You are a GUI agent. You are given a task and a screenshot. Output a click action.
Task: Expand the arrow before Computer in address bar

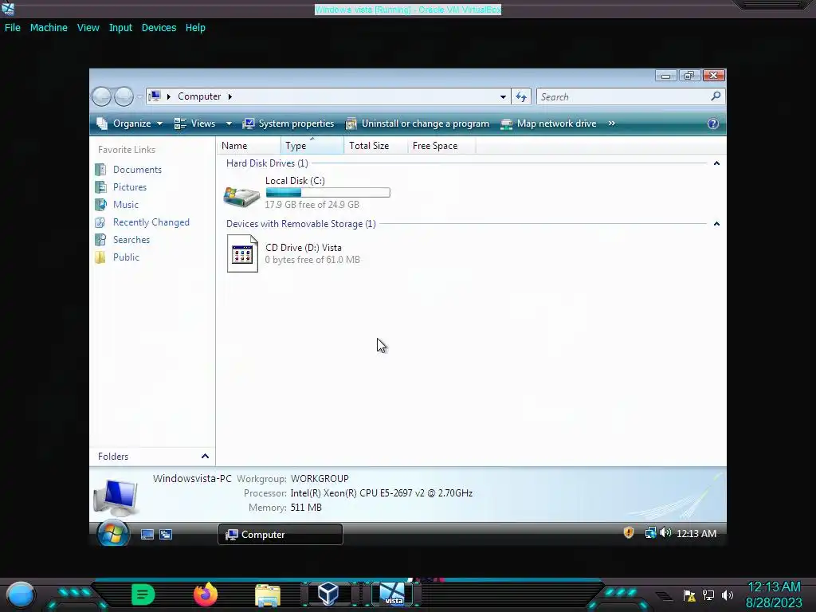click(x=169, y=96)
